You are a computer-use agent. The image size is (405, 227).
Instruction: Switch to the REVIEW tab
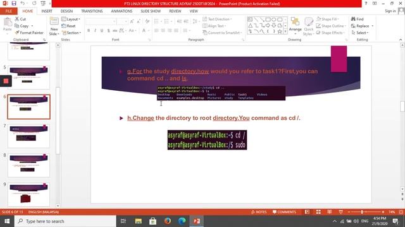[175, 11]
